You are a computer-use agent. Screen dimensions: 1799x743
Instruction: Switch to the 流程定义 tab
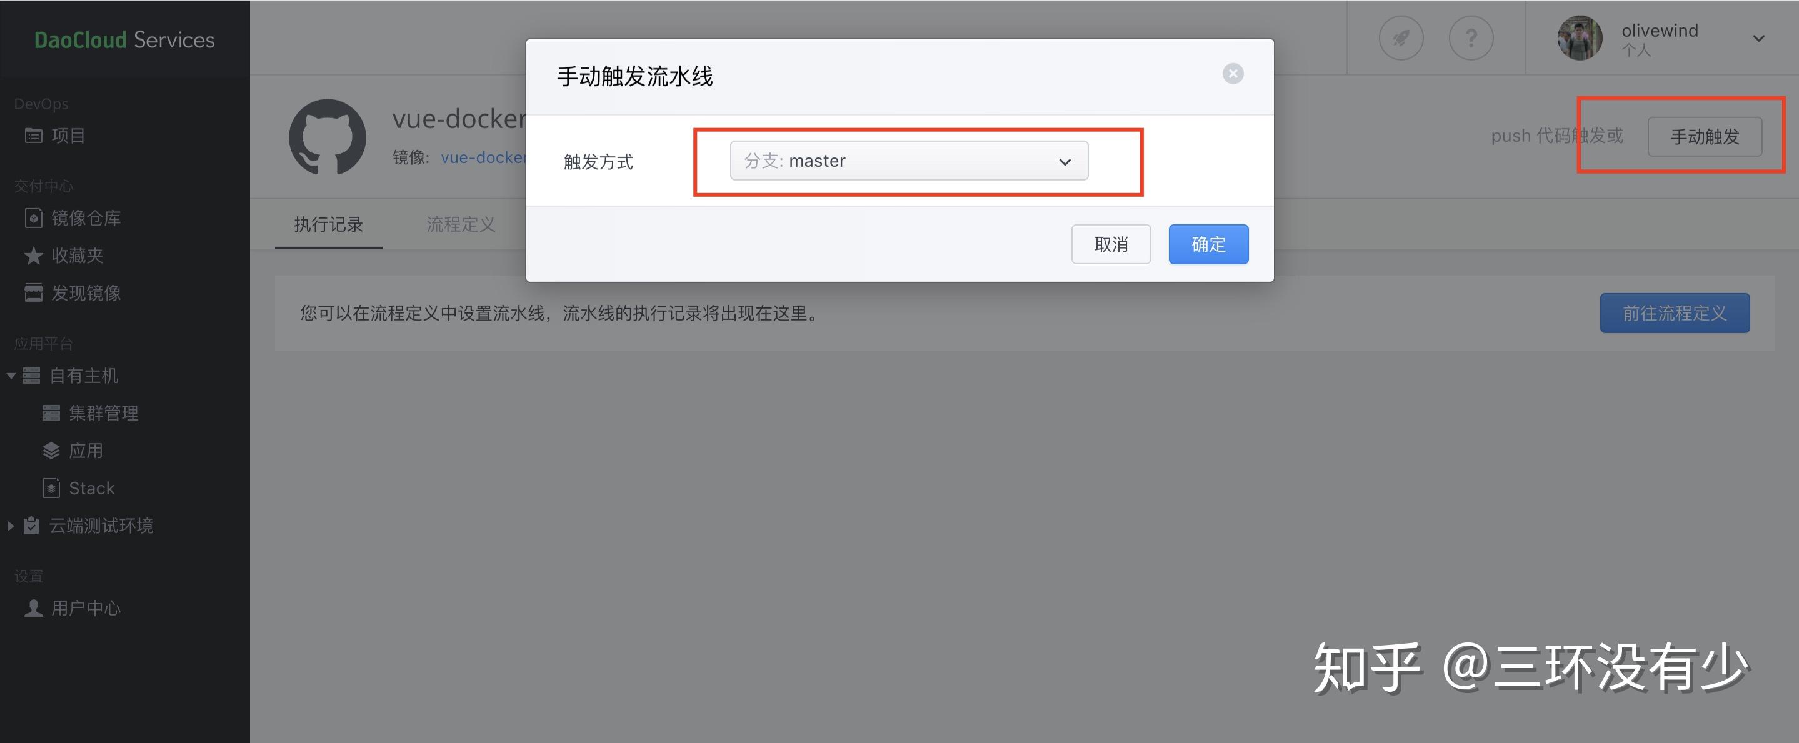461,224
